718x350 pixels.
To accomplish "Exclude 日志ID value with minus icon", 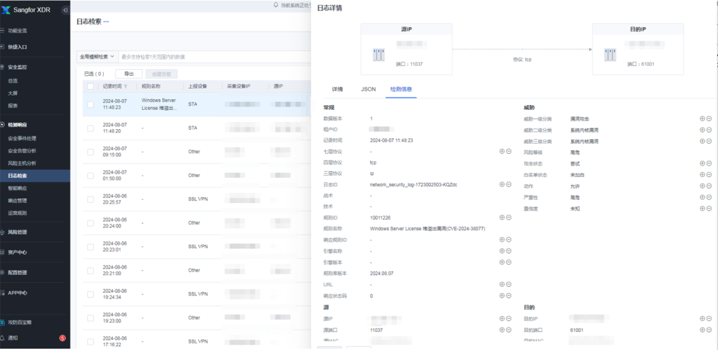I will pos(509,184).
